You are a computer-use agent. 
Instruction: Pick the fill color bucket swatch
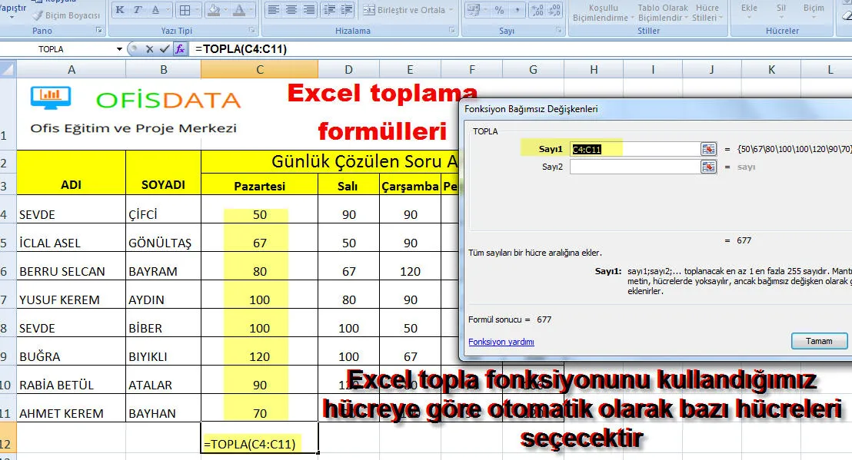pyautogui.click(x=213, y=11)
